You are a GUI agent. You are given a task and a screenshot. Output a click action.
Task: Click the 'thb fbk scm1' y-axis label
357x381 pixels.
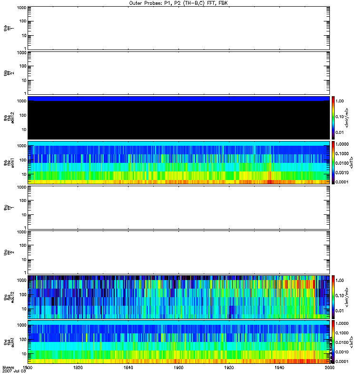[x=9, y=162]
